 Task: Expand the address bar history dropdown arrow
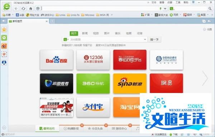tap(165, 9)
